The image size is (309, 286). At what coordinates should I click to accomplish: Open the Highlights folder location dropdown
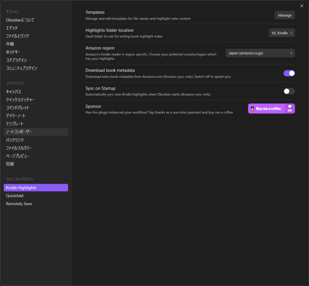(282, 33)
